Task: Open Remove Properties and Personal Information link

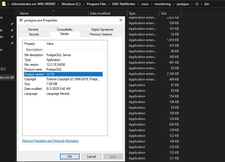Action: point(51,141)
